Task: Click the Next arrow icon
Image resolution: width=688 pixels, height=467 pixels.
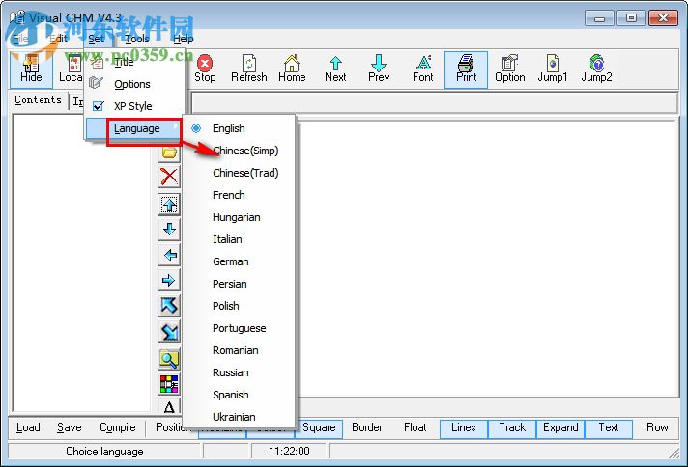Action: coord(335,69)
